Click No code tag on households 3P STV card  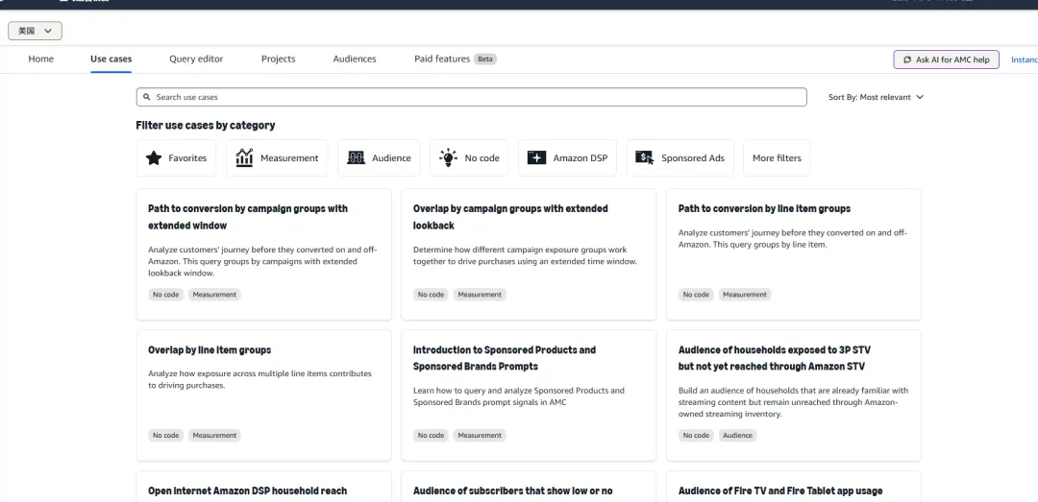click(x=696, y=435)
